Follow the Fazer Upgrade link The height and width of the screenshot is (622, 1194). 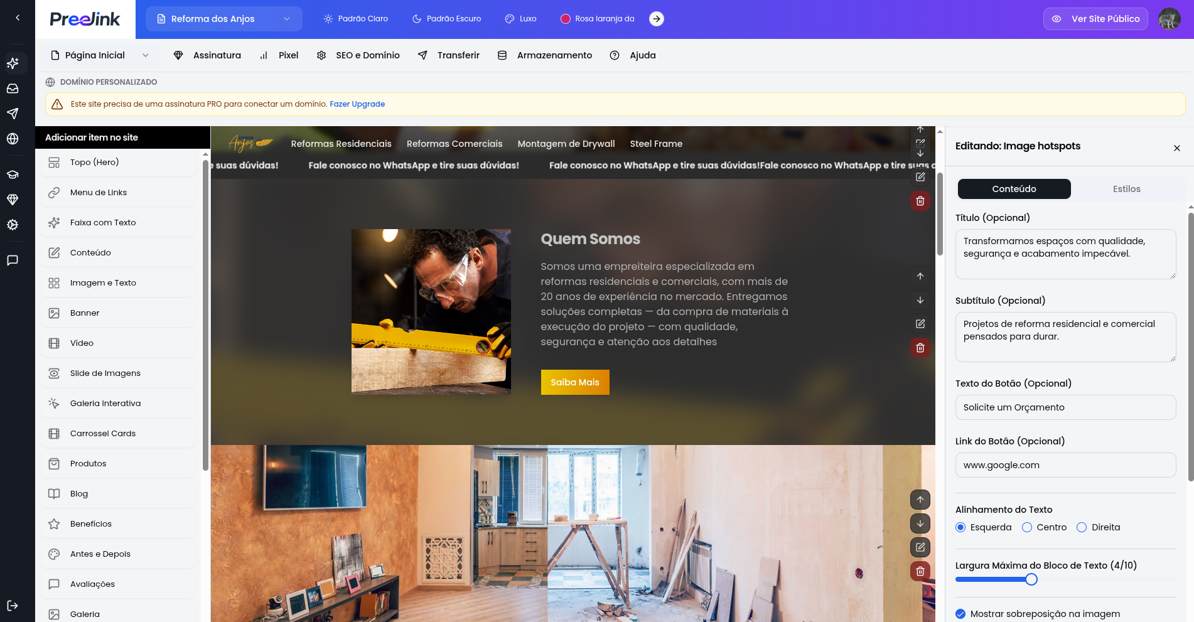tap(357, 104)
